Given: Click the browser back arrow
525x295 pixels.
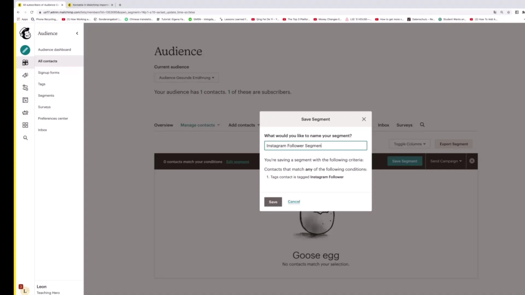Looking at the screenshot, I should click(18, 12).
